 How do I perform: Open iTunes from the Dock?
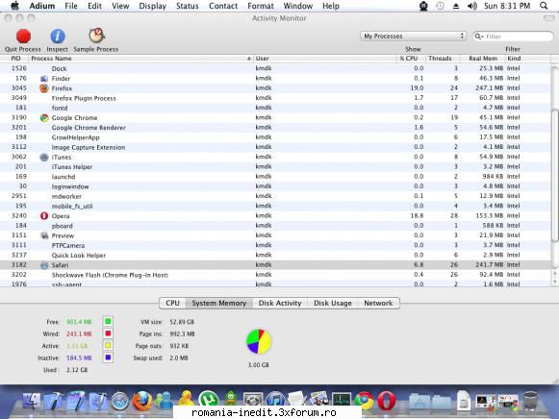click(275, 400)
